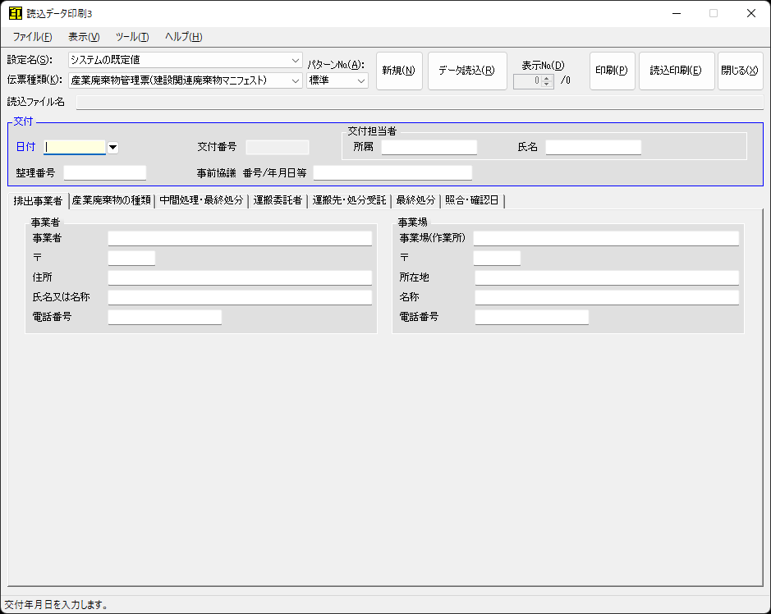Select the 運搬委託者 tab
This screenshot has height=614, width=771.
pyautogui.click(x=278, y=201)
